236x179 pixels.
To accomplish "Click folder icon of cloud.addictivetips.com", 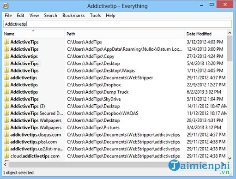I will point(6,156).
